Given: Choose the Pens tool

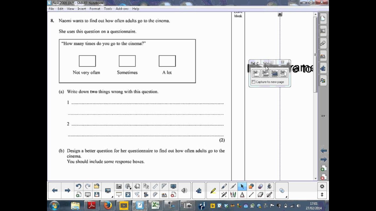Looking at the screenshot, I should 224,186.
